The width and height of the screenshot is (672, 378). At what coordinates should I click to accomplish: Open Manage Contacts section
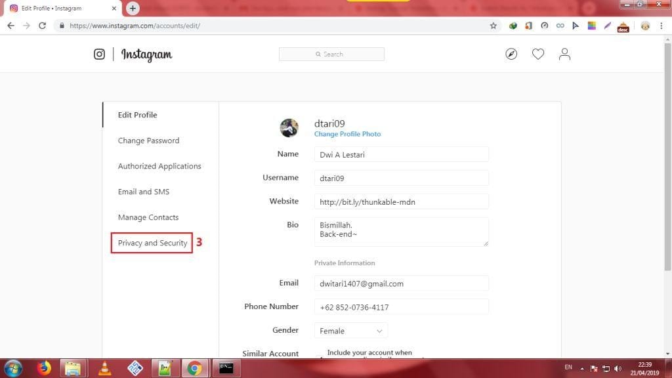[x=148, y=217]
